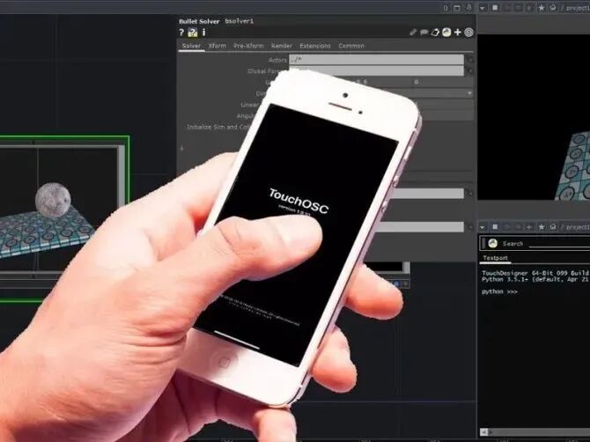This screenshot has height=442, width=590.
Task: Go to the Extensions tab
Action: click(x=315, y=46)
